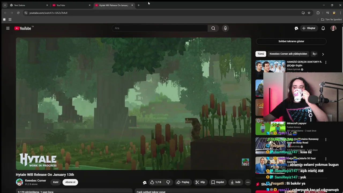Open the apps grid in bookmarks bar
The height and width of the screenshot is (193, 343).
click(x=10, y=20)
